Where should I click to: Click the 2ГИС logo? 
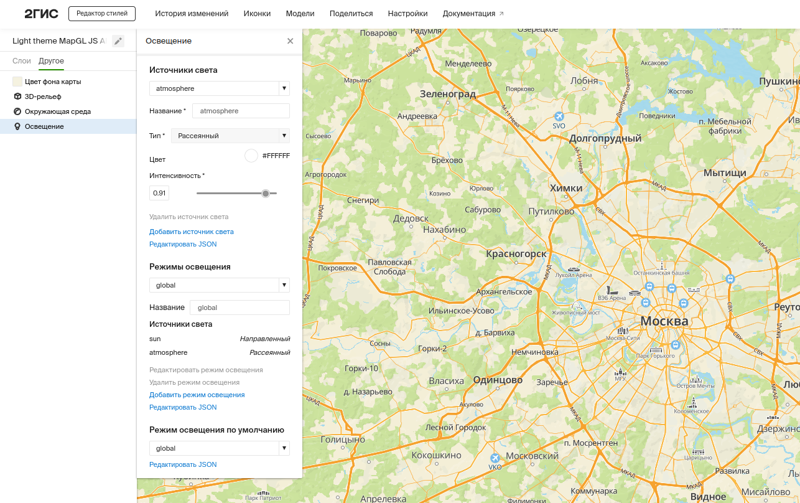coord(41,12)
